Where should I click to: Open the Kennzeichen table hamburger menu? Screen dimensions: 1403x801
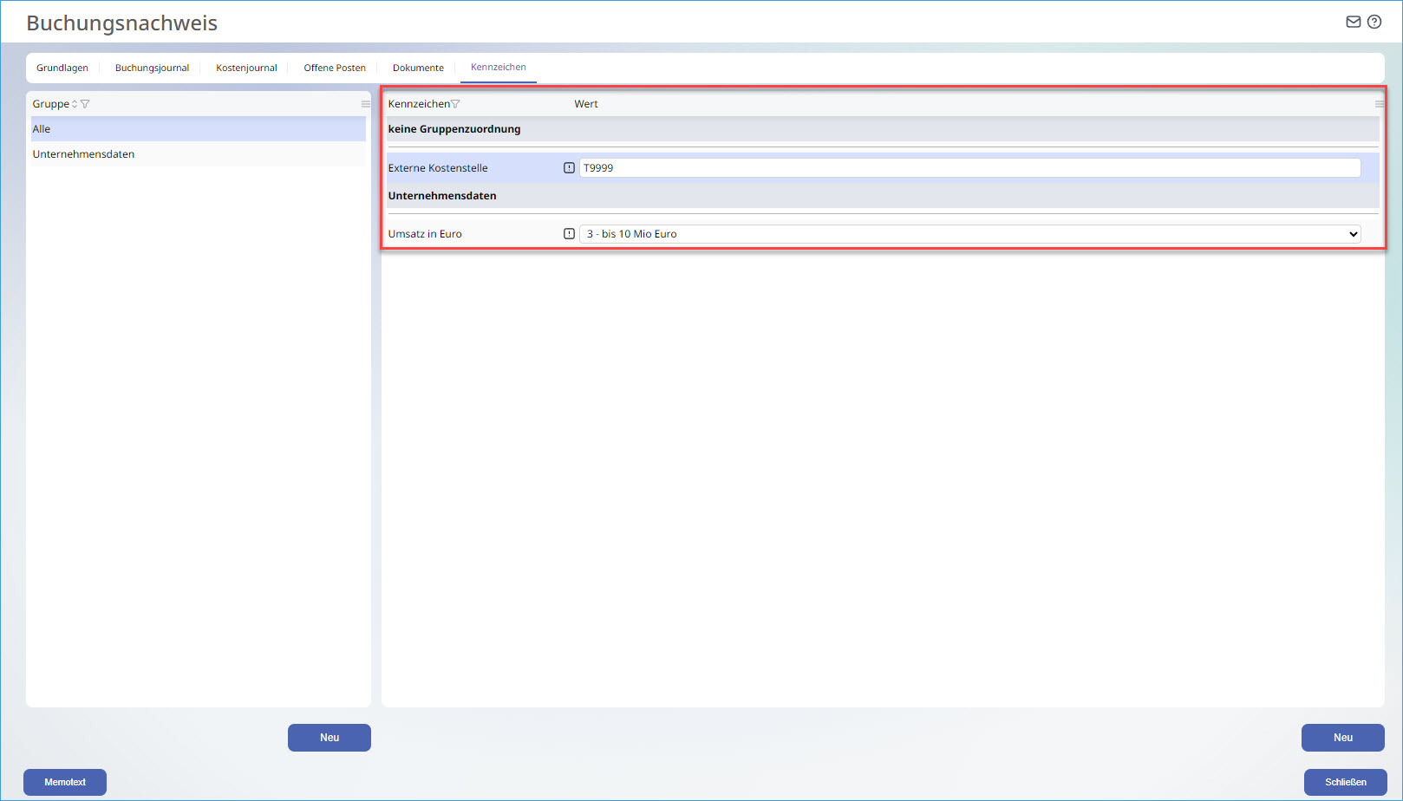pos(1379,104)
